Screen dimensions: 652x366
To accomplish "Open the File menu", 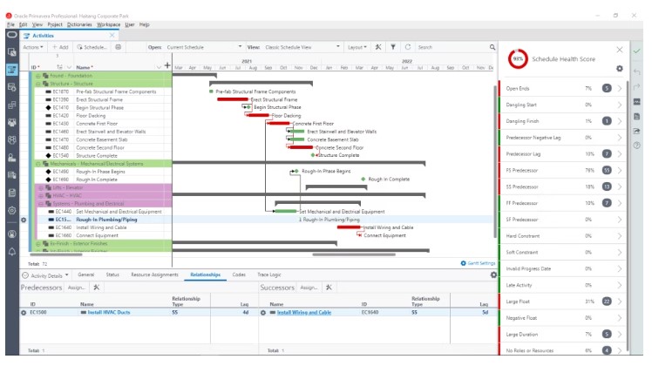I will tap(10, 24).
